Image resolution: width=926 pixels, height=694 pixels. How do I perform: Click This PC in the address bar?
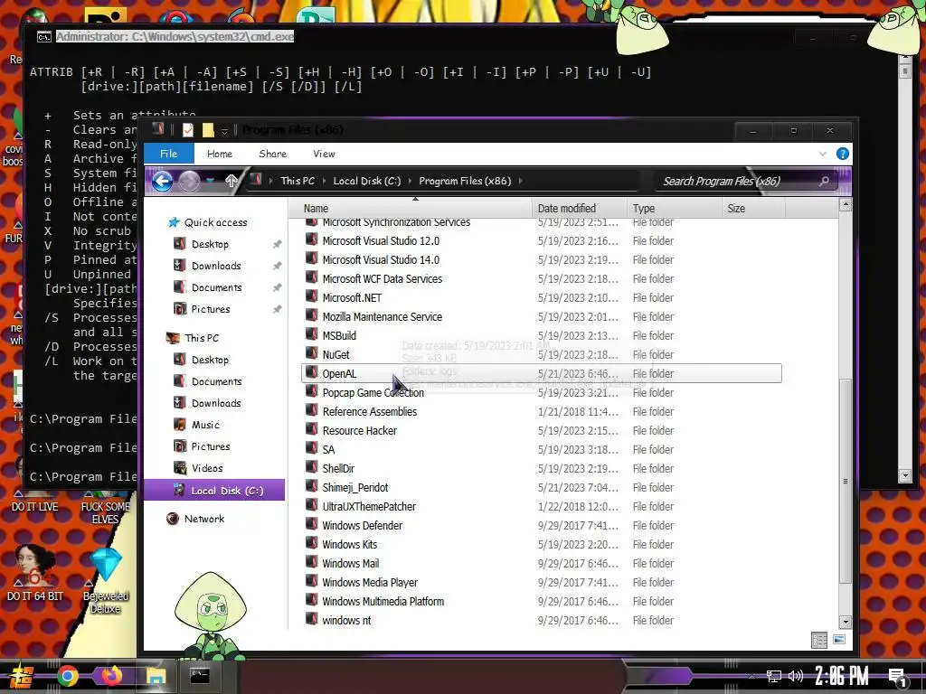click(298, 181)
